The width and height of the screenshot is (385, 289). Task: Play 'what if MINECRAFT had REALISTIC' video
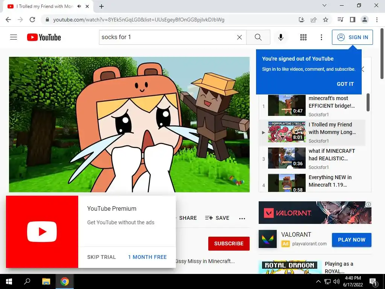coord(332,155)
